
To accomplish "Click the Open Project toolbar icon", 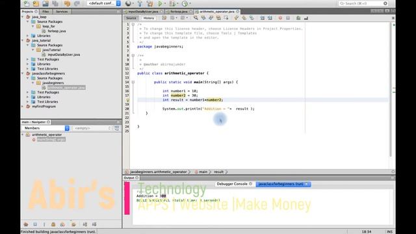I will pyautogui.click(x=45, y=3).
